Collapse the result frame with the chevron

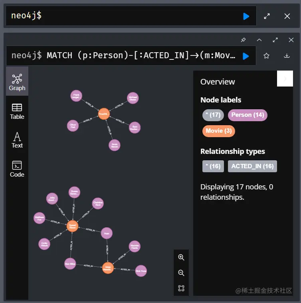click(259, 40)
